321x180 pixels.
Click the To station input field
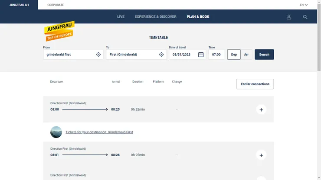136,55
